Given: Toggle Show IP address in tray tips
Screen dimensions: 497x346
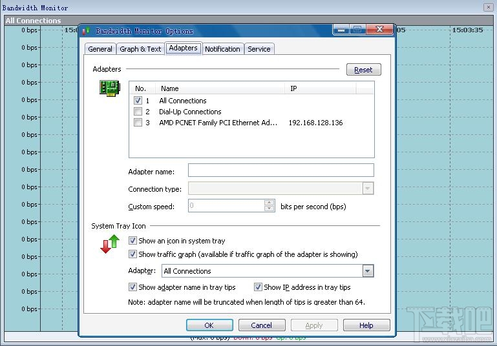Looking at the screenshot, I should click(258, 287).
